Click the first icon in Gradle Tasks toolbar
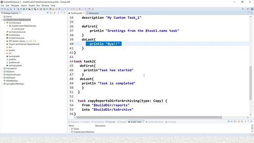The width and height of the screenshot is (254, 143). [229, 122]
